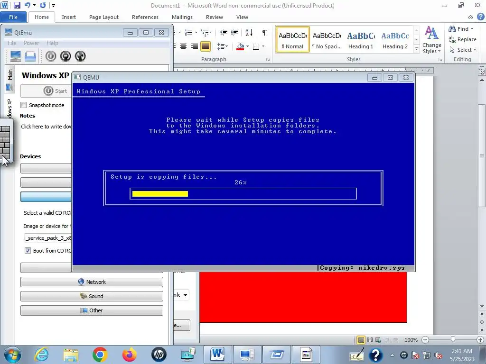Toggle the Snapshot mode checkbox
The height and width of the screenshot is (364, 486).
click(24, 105)
